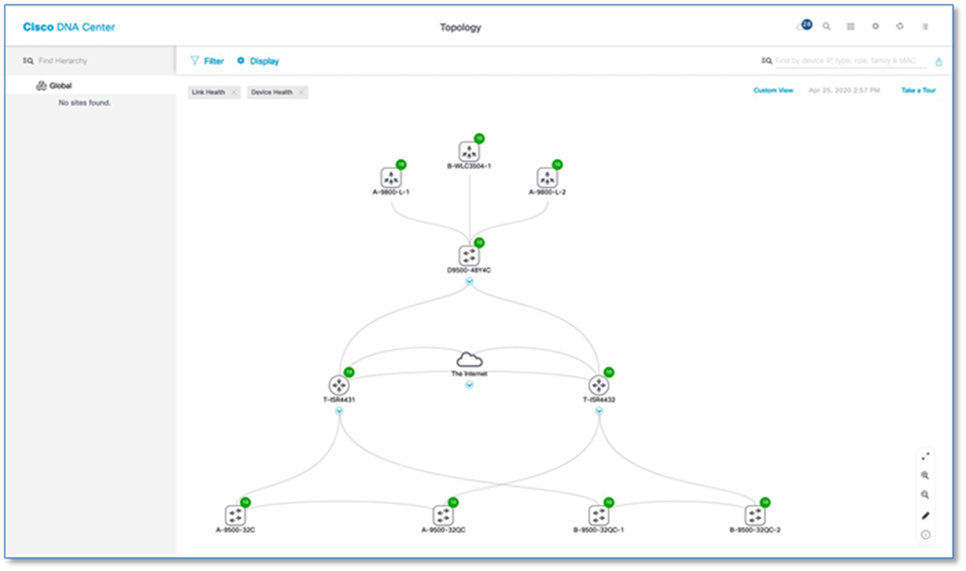
Task: Click the crosshair-shaped icon in the header
Action: click(900, 27)
